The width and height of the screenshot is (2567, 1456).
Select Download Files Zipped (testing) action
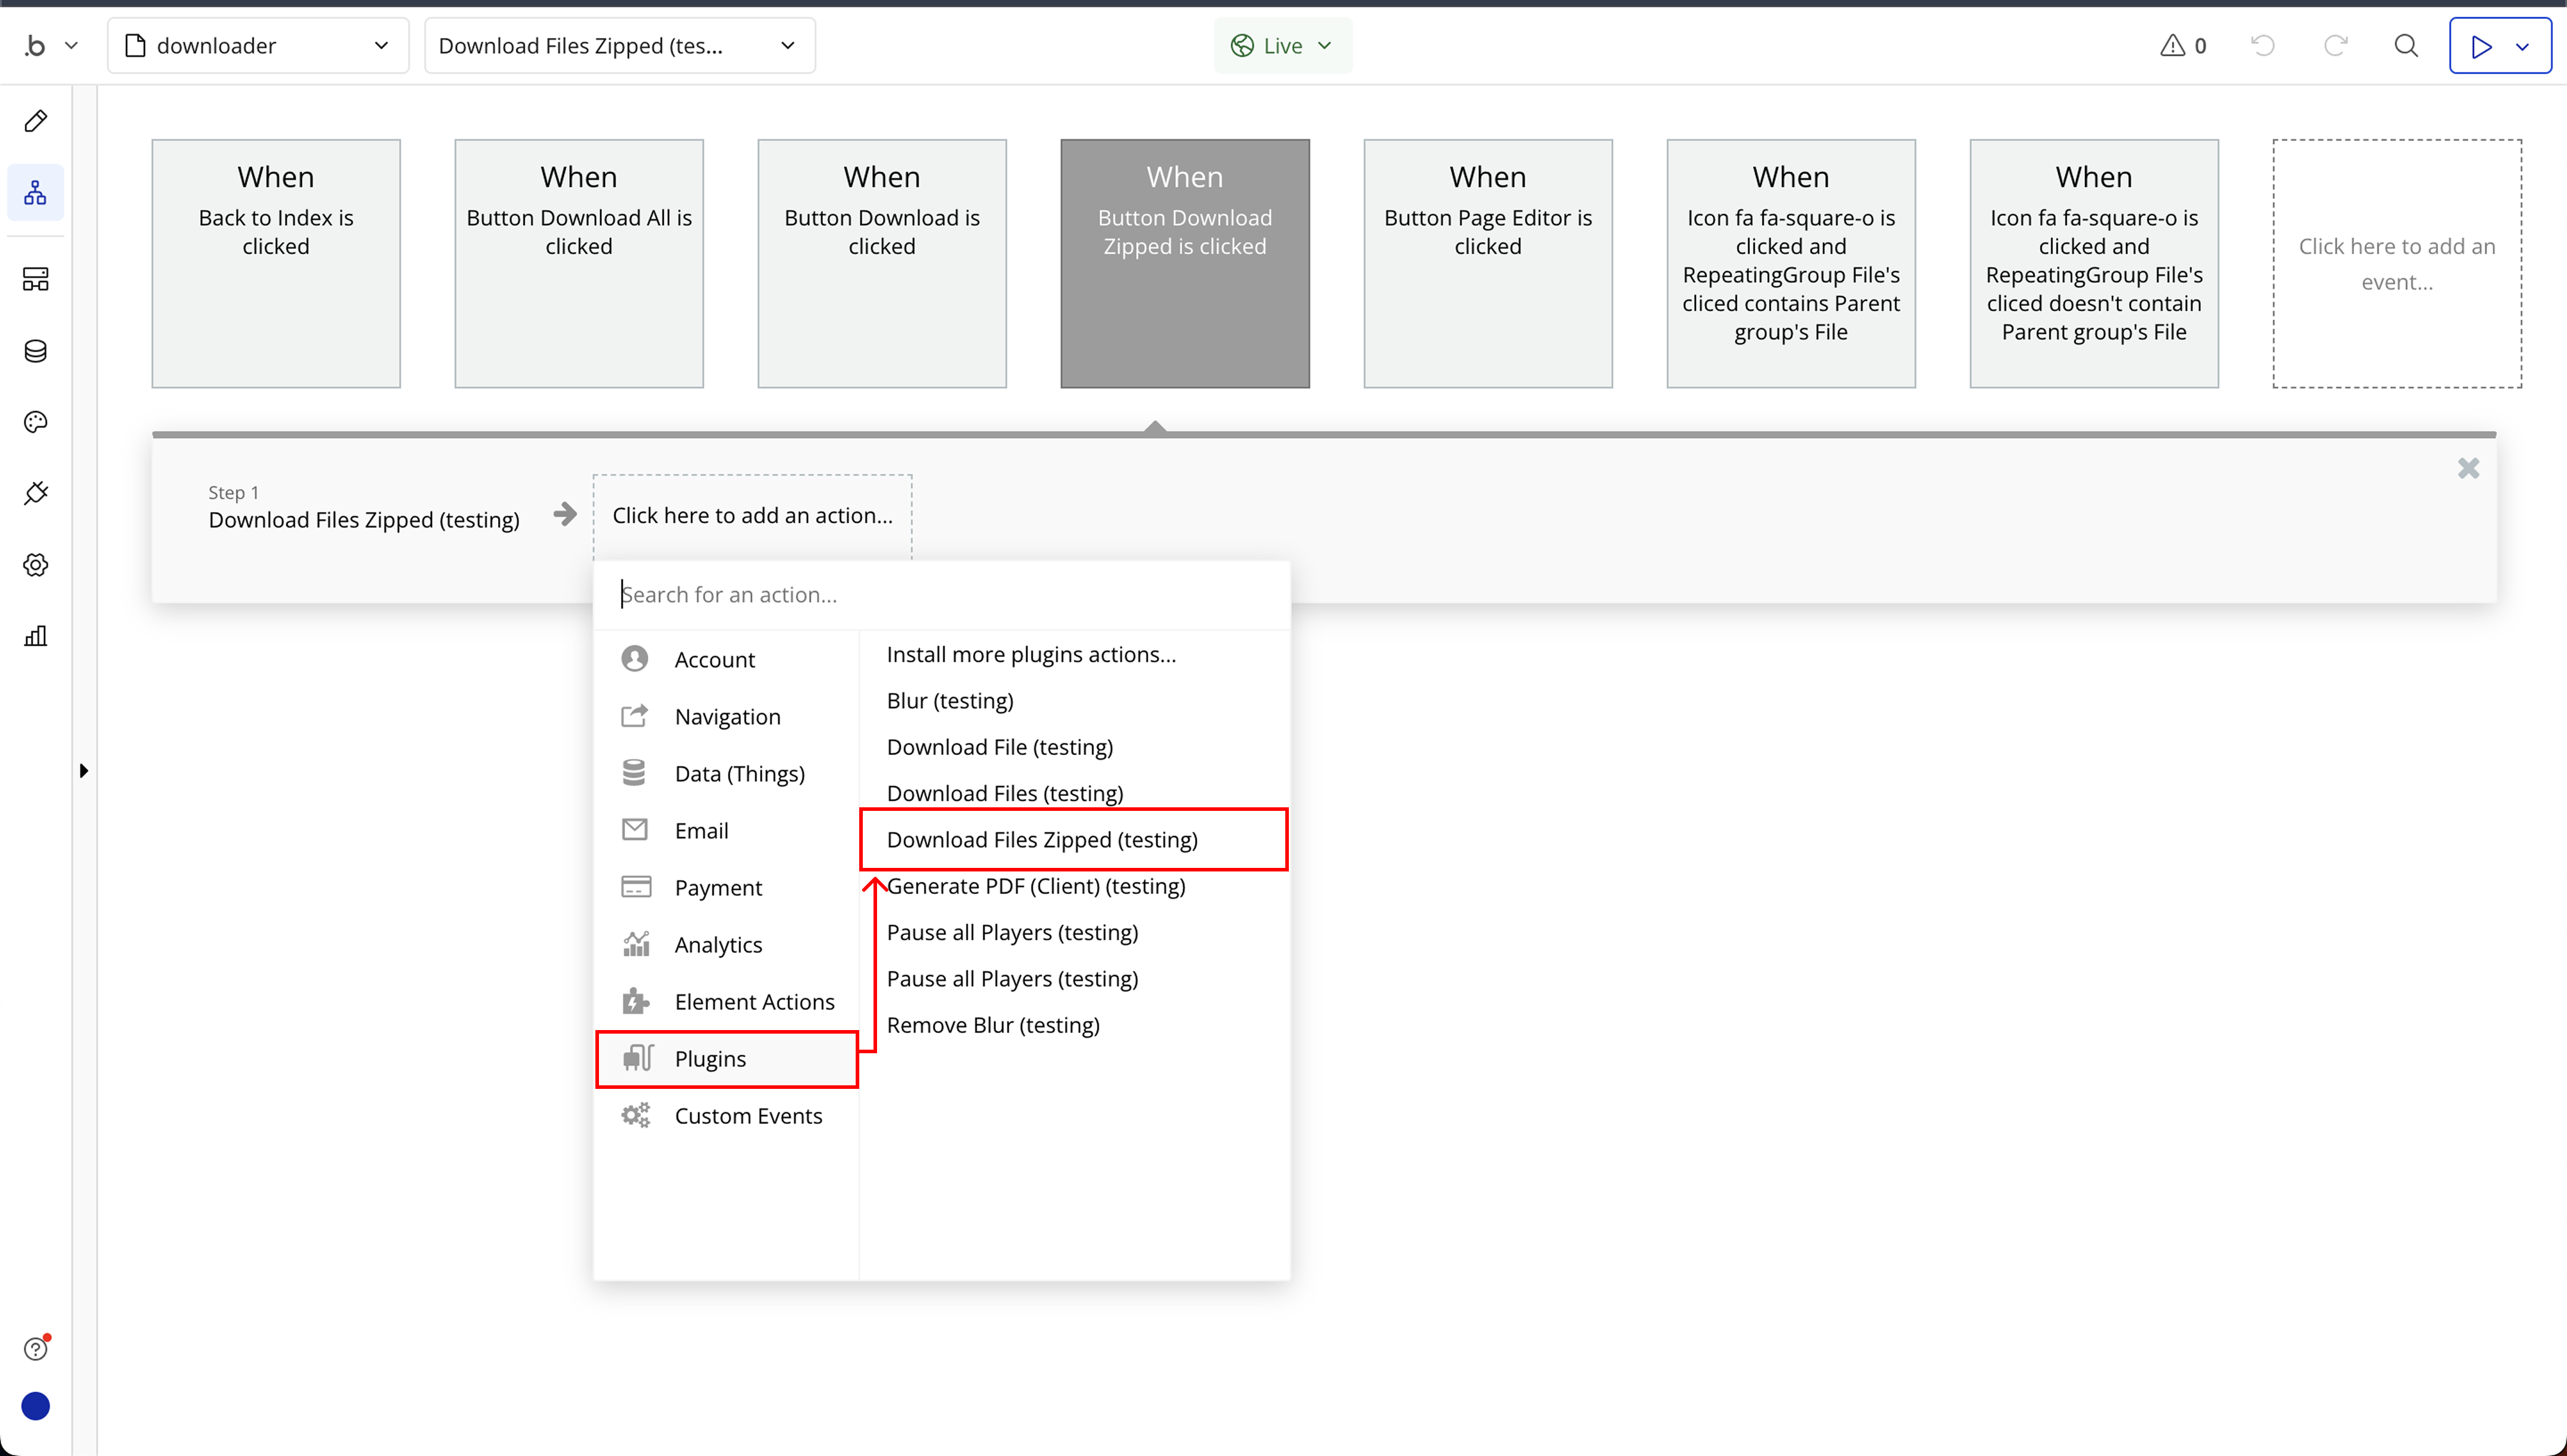click(x=1042, y=840)
